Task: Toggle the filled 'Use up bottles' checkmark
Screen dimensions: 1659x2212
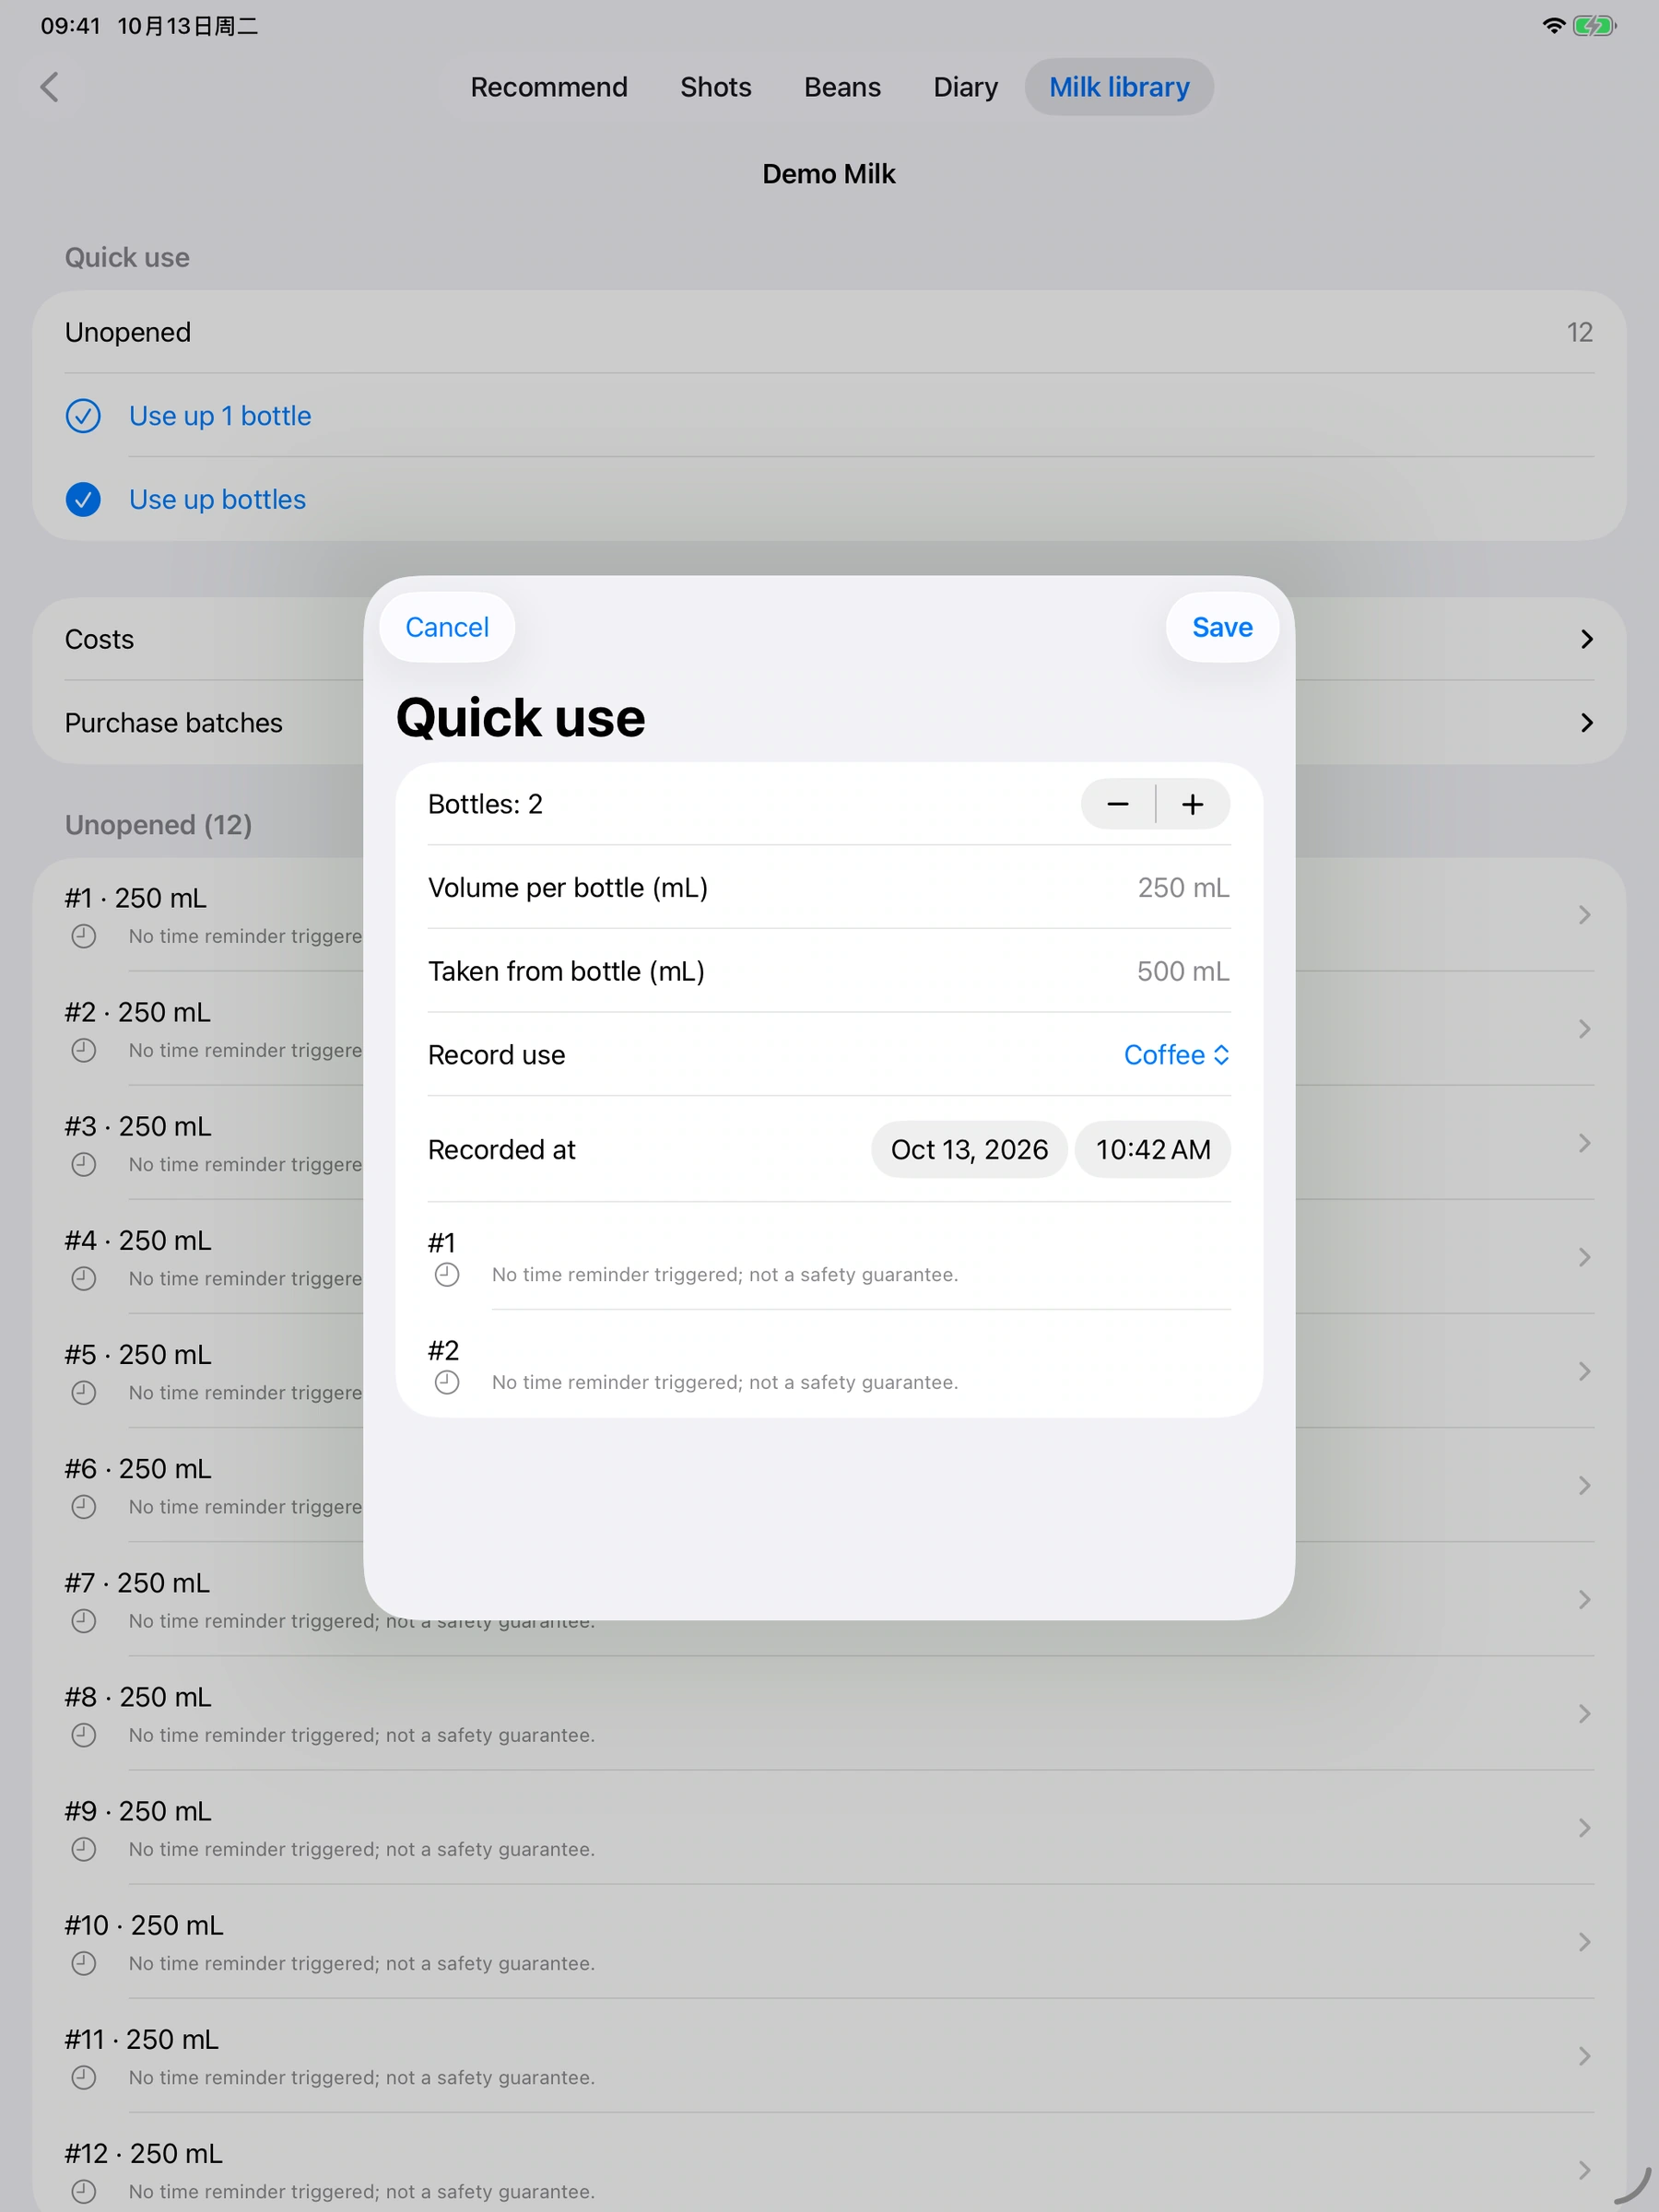Action: (x=83, y=499)
